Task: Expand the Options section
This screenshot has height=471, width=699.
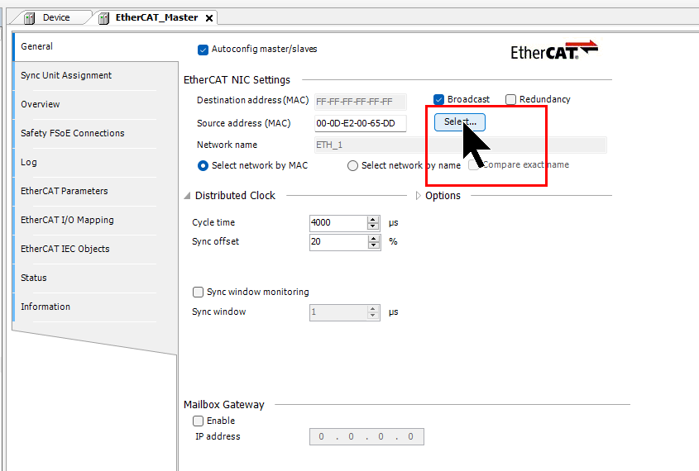Action: 418,196
